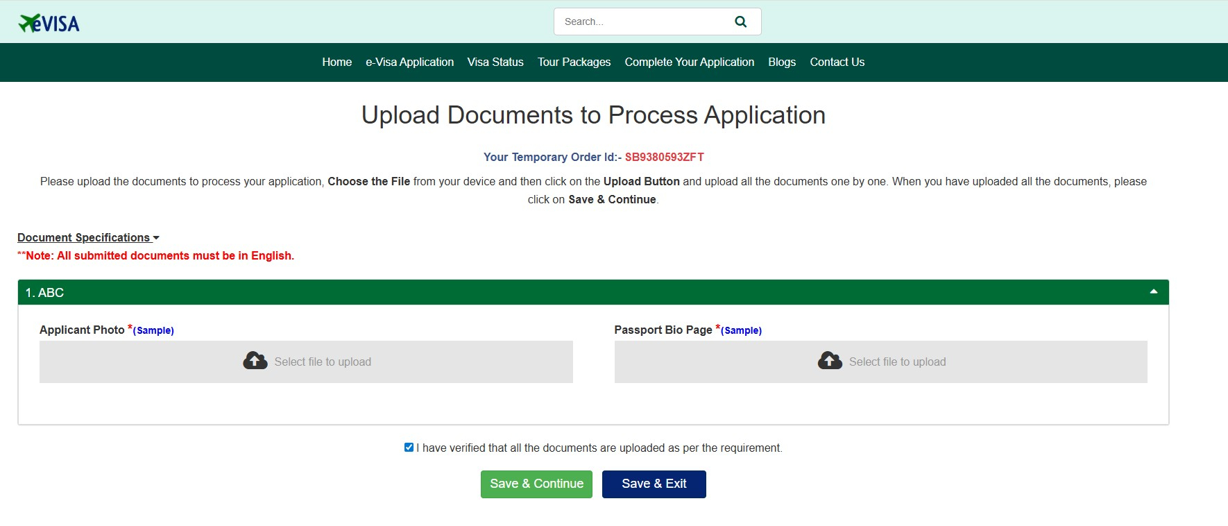Click the temporary order ID SB9380593ZFT
Image resolution: width=1228 pixels, height=526 pixels.
664,157
